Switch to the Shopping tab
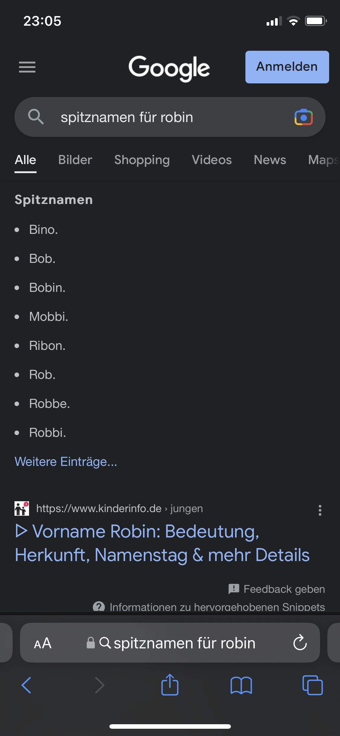This screenshot has width=340, height=736. (x=142, y=160)
